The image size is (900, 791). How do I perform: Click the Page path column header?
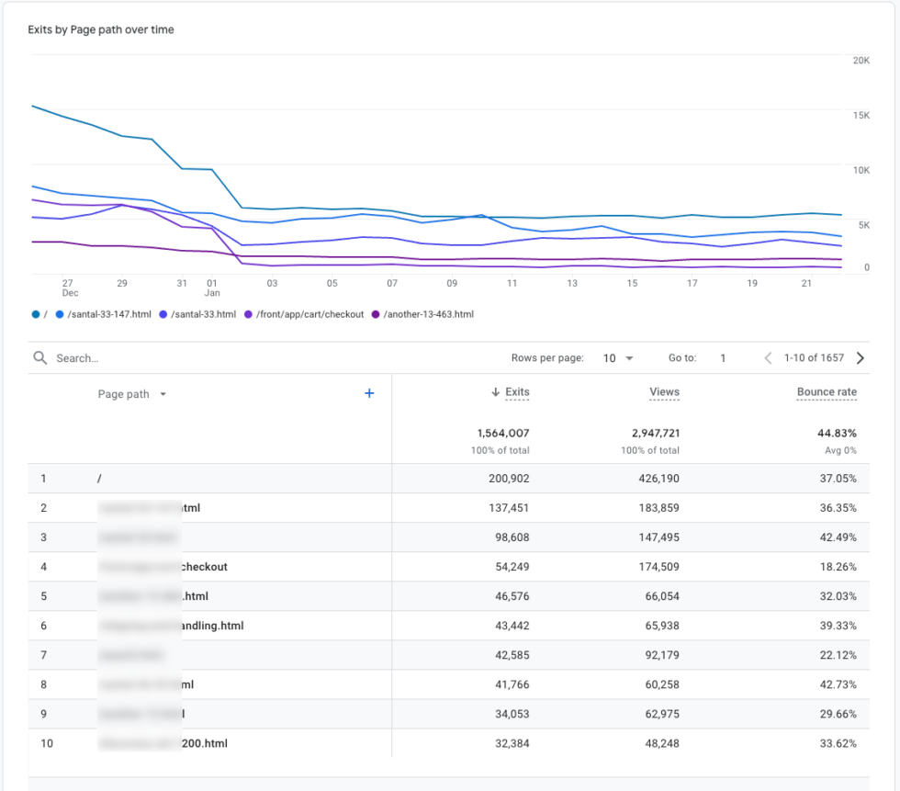pyautogui.click(x=124, y=393)
